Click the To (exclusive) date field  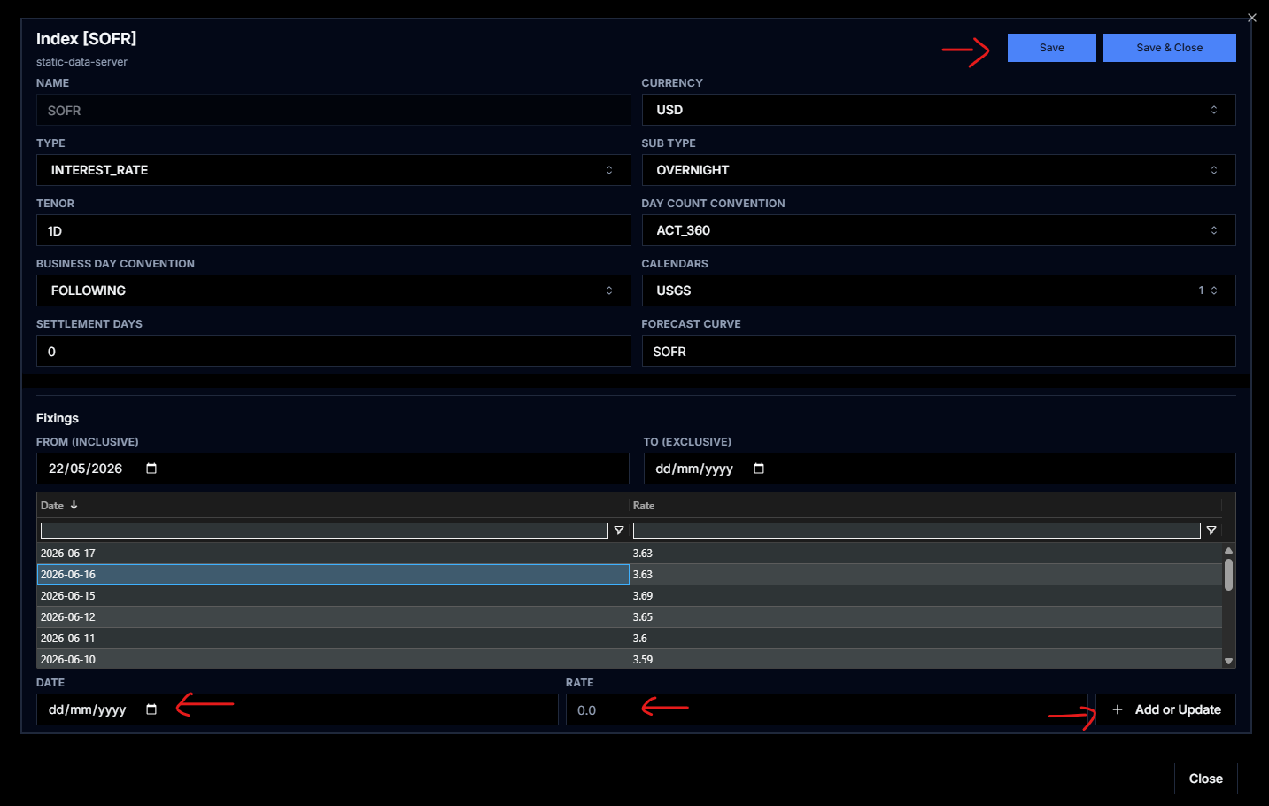[940, 469]
